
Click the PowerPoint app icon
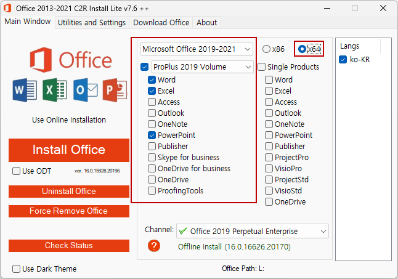point(115,90)
